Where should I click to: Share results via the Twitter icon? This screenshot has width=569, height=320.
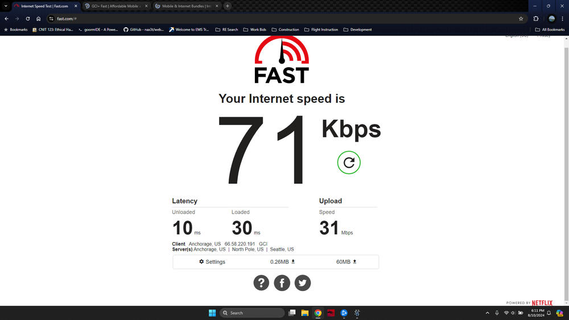(x=303, y=282)
